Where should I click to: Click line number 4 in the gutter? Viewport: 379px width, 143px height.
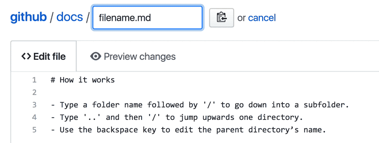pyautogui.click(x=34, y=117)
